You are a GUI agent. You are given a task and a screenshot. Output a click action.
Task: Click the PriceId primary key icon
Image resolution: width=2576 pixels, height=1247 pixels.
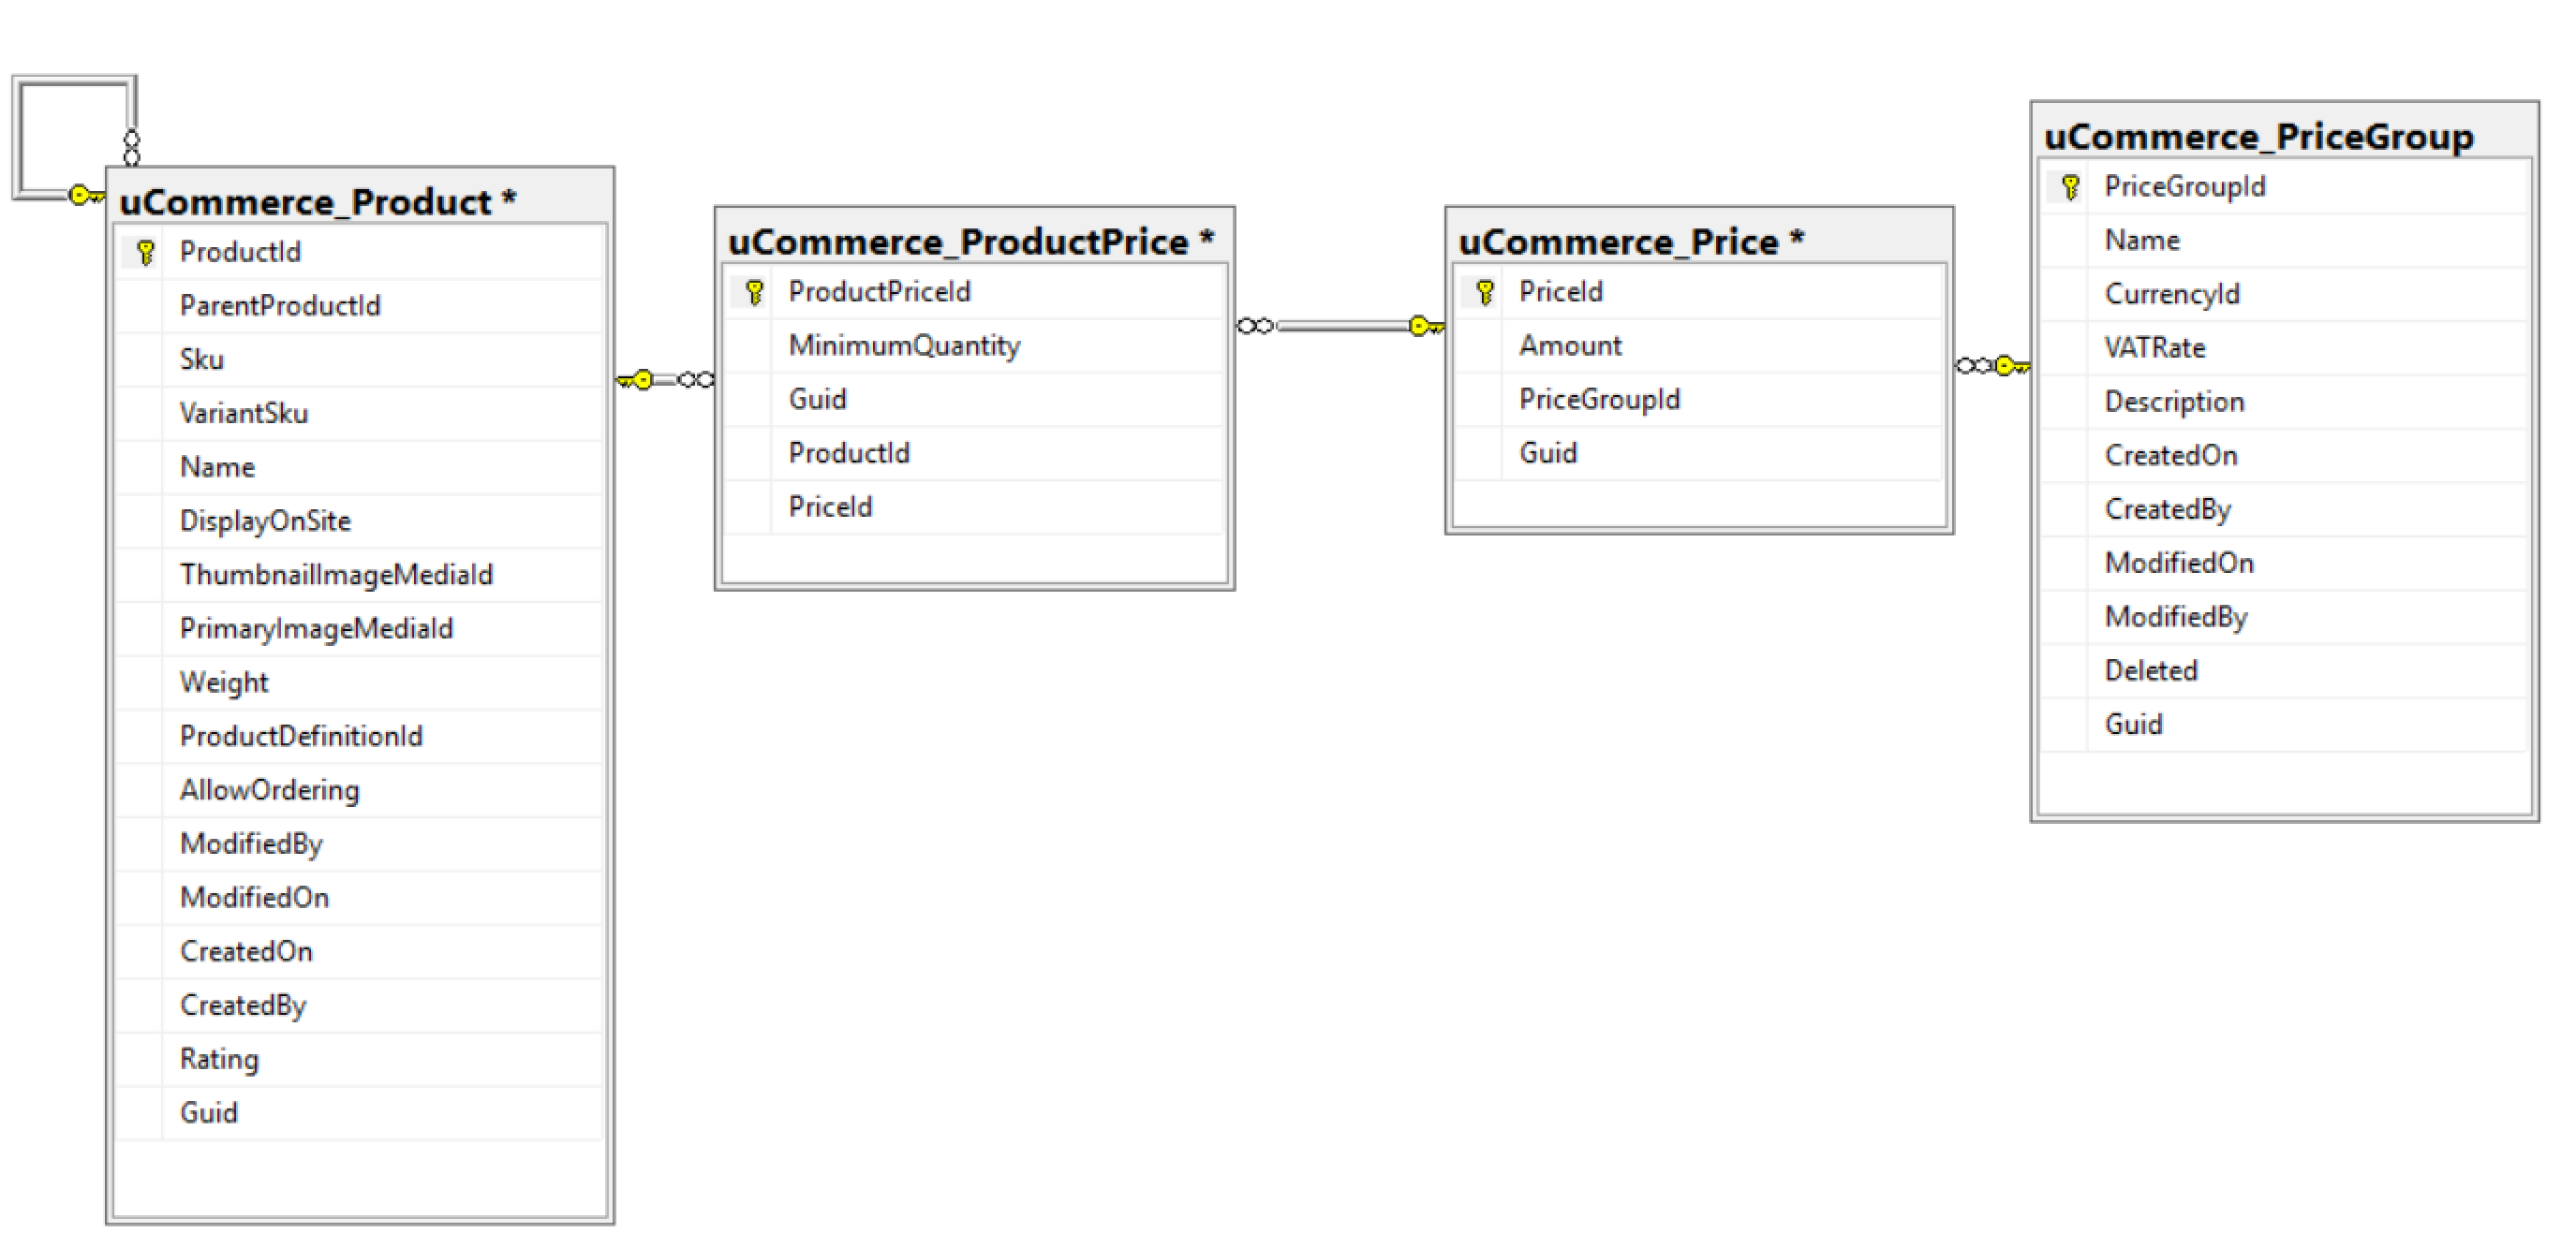coord(1485,292)
